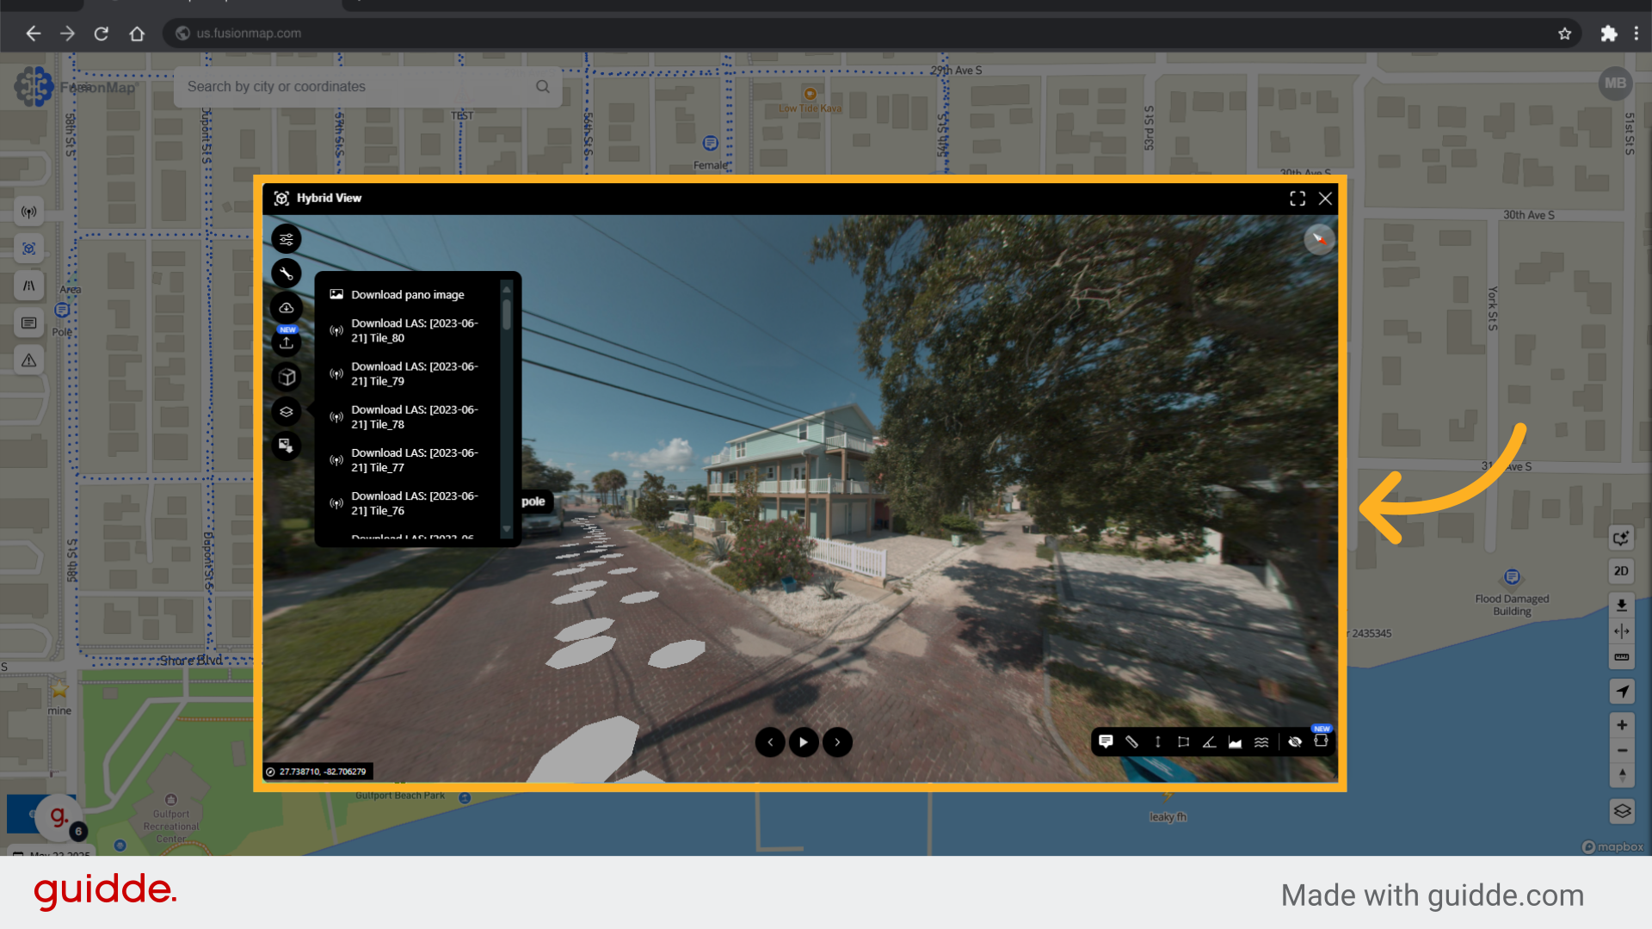Select the annotation comment tool
This screenshot has width=1652, height=929.
1106,741
